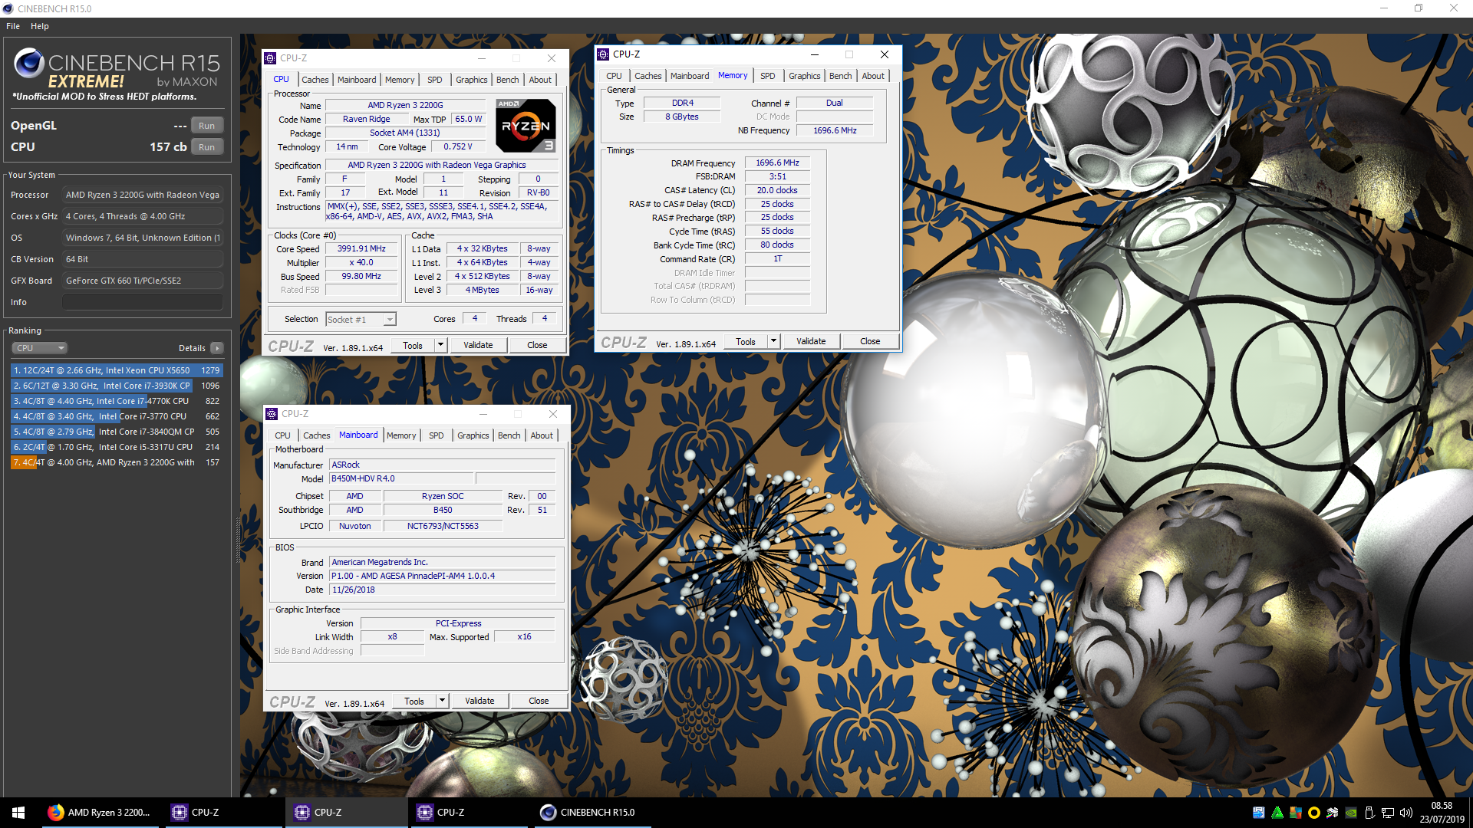
Task: Click the Cinebench R15 logo sphere icon
Action: [29, 63]
